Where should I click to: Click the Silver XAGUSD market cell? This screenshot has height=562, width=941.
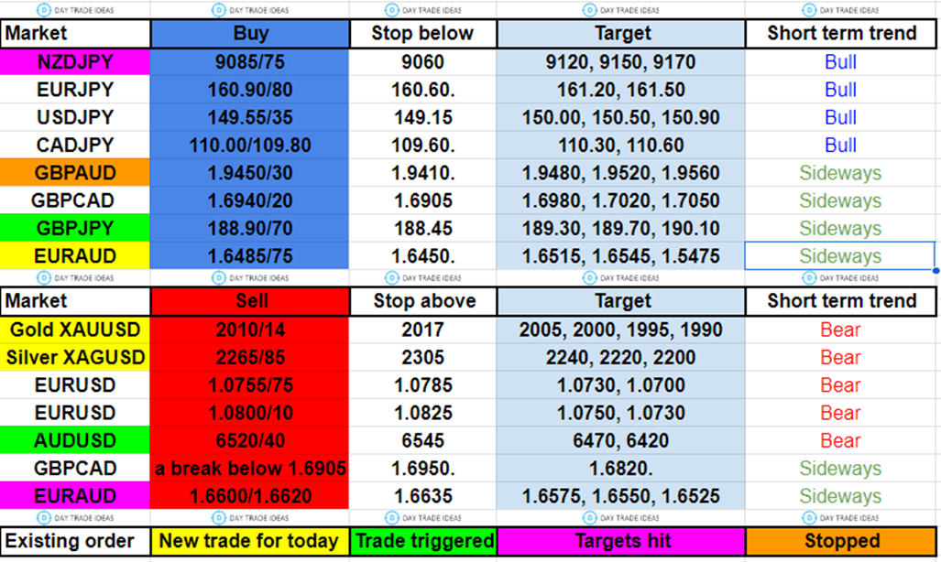(x=75, y=358)
